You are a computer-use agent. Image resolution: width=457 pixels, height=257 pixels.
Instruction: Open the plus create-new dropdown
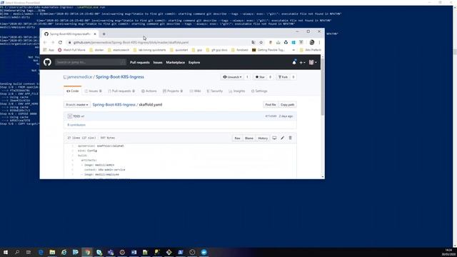(x=302, y=62)
